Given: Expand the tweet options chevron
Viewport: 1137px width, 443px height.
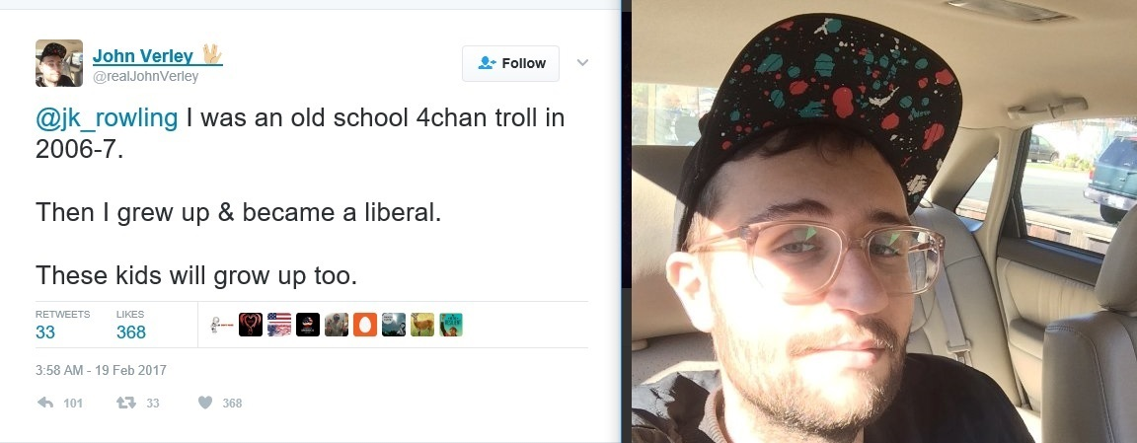Looking at the screenshot, I should 582,62.
